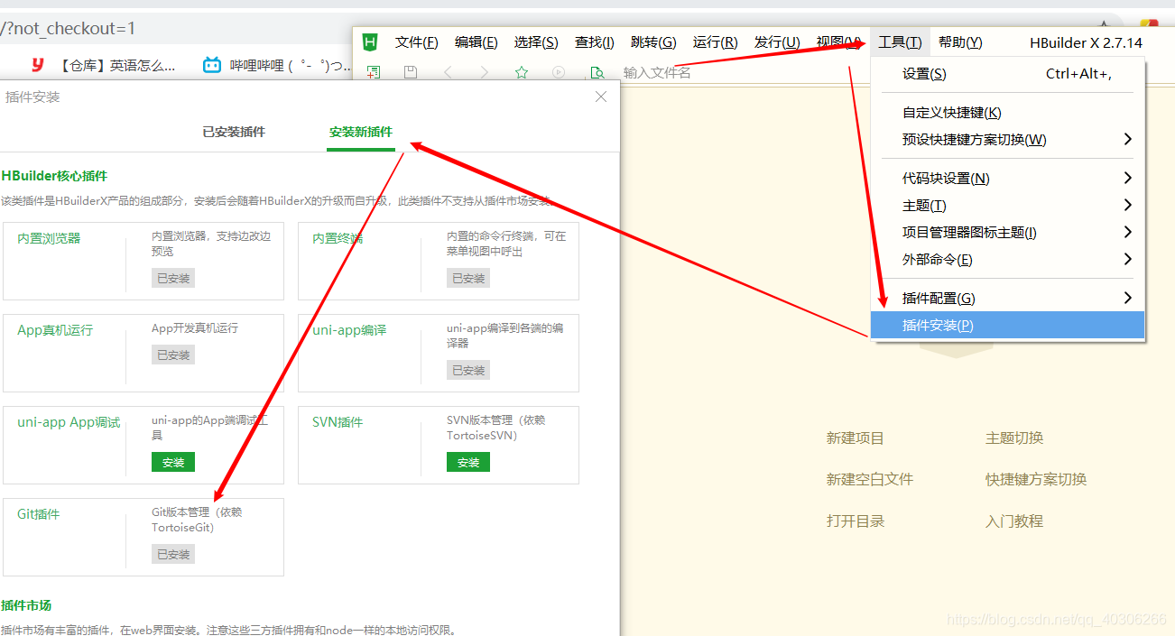Viewport: 1175px width, 636px height.
Task: Click the HBuilder核心插件 section heading
Action: pyautogui.click(x=54, y=176)
